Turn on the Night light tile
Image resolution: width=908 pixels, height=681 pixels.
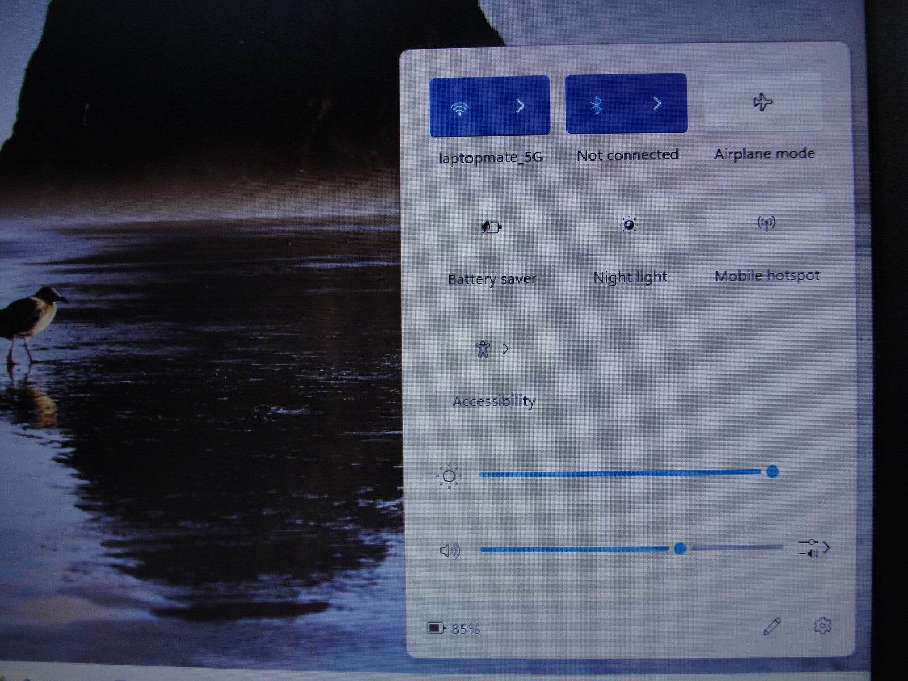point(629,225)
